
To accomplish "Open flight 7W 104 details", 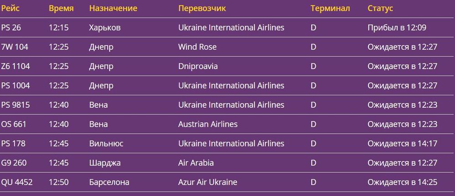I will click(15, 47).
